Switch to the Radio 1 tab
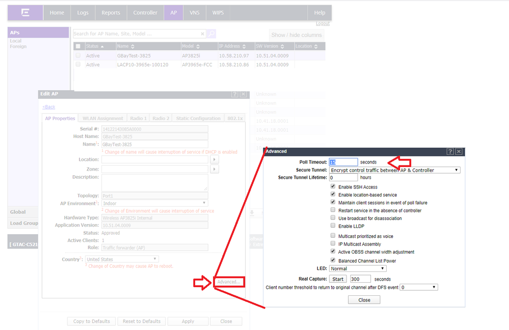The image size is (509, 330). point(138,118)
